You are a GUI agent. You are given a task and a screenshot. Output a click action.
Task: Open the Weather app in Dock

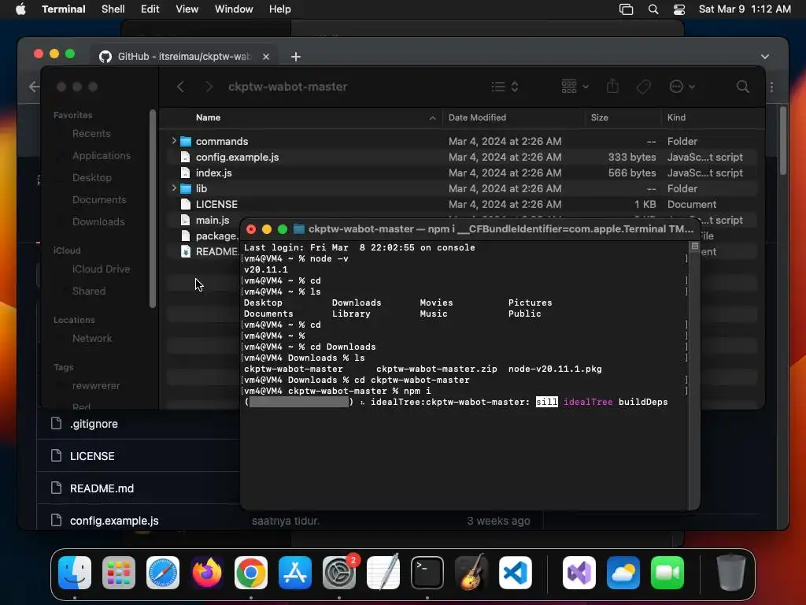coord(623,573)
